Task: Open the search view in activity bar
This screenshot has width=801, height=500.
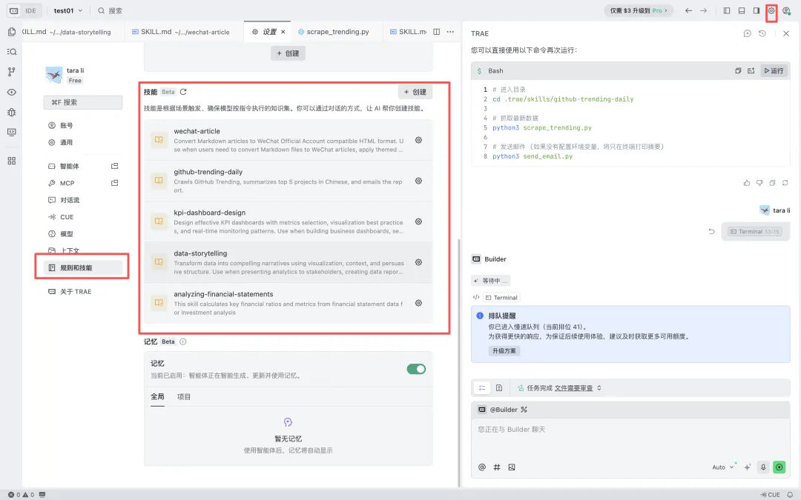Action: [11, 52]
